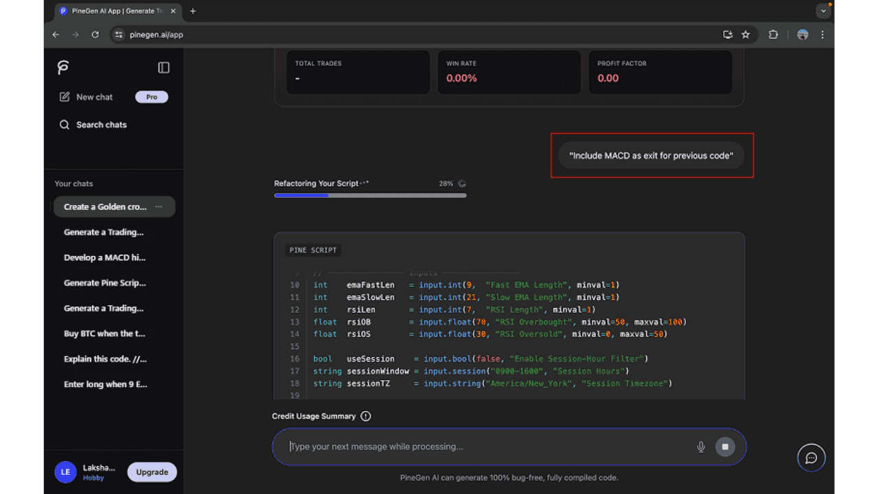Reload the browser page
This screenshot has height=494, width=879.
click(95, 34)
